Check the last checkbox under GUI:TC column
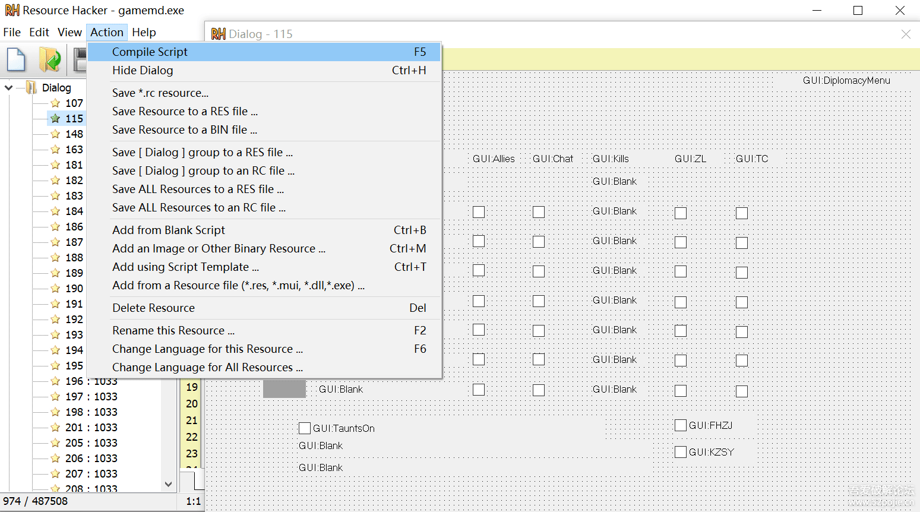 pyautogui.click(x=742, y=391)
